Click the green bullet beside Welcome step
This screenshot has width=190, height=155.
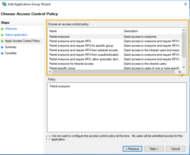click(2, 29)
